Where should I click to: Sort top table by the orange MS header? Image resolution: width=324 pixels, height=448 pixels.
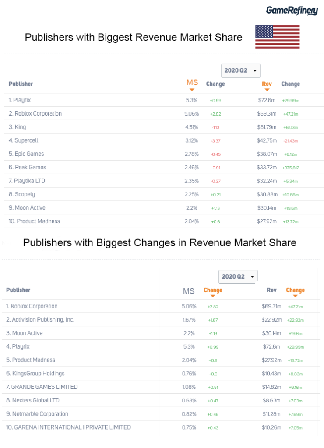[192, 82]
